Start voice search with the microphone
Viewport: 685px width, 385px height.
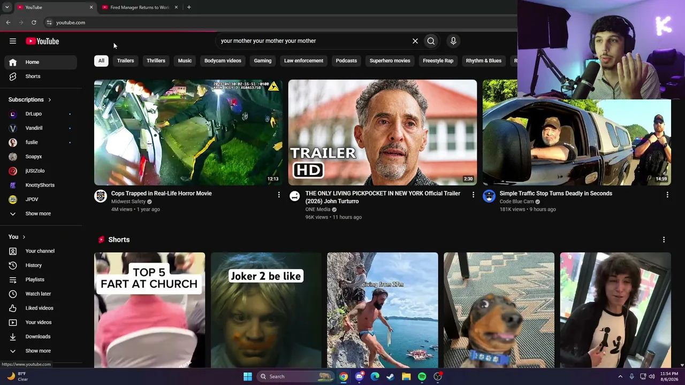pos(453,41)
